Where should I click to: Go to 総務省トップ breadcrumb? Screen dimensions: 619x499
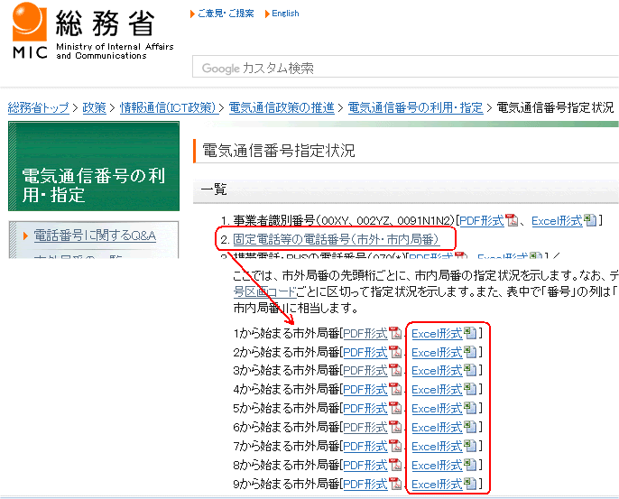[x=38, y=107]
